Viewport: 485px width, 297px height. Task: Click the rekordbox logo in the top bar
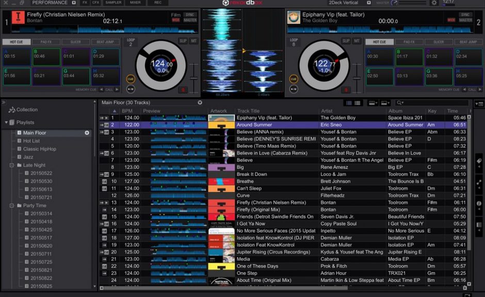point(242,3)
